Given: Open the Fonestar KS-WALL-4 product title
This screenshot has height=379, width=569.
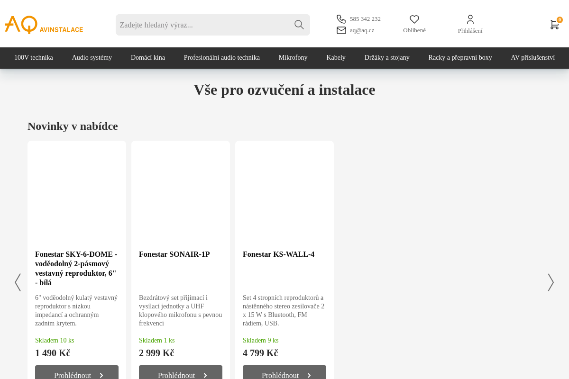Looking at the screenshot, I should point(279,254).
